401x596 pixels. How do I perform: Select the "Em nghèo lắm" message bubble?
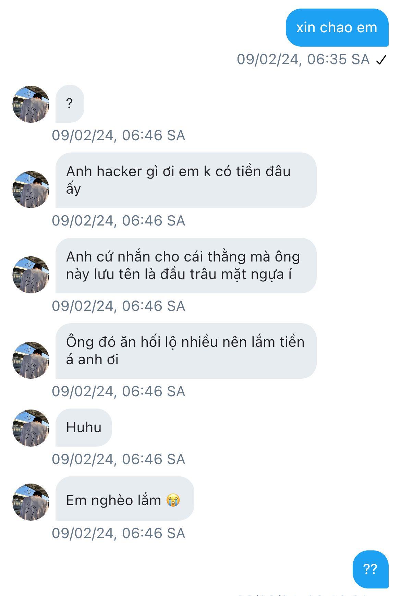click(125, 498)
